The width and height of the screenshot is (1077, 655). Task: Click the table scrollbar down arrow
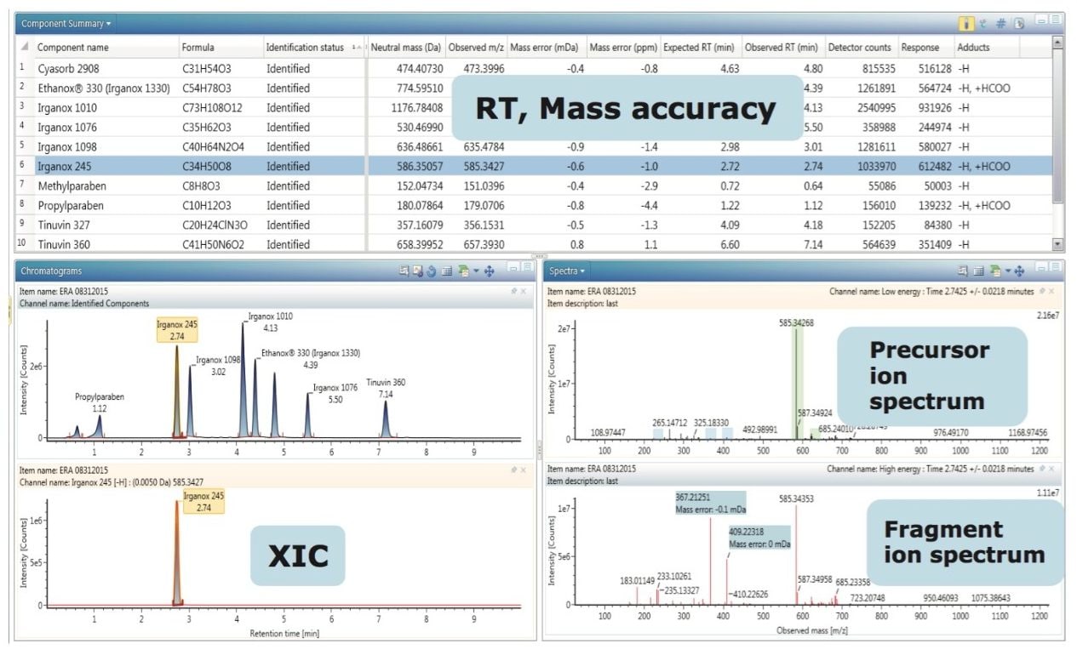pyautogui.click(x=1058, y=244)
